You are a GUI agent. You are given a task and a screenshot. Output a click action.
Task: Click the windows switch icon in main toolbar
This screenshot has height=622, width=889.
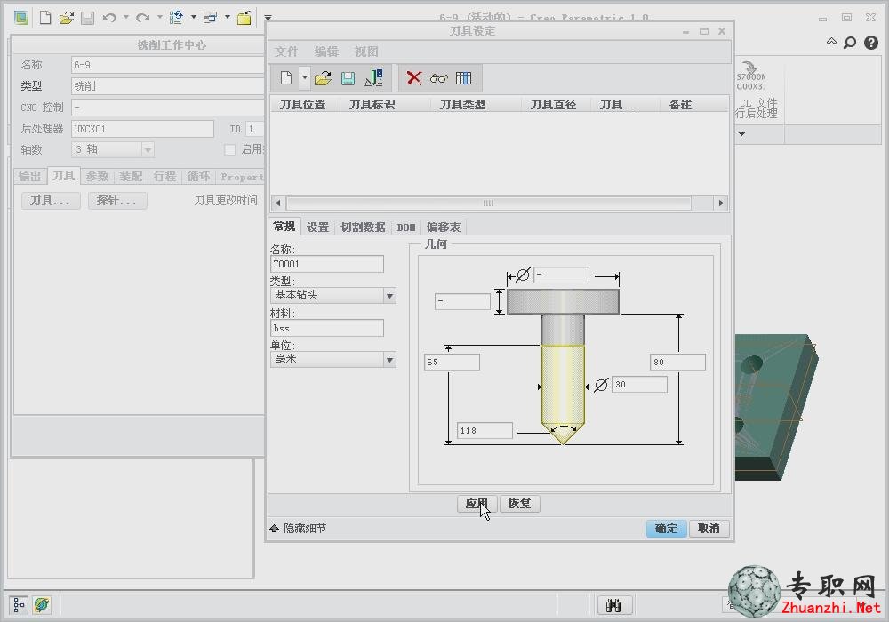(x=211, y=18)
